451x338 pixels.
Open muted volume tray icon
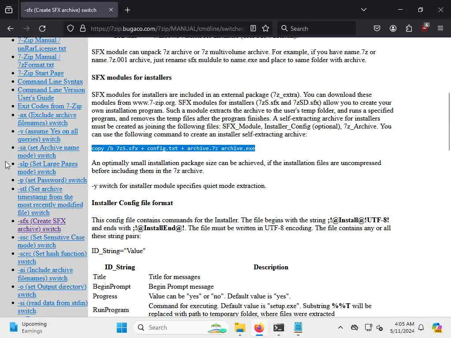(x=380, y=327)
